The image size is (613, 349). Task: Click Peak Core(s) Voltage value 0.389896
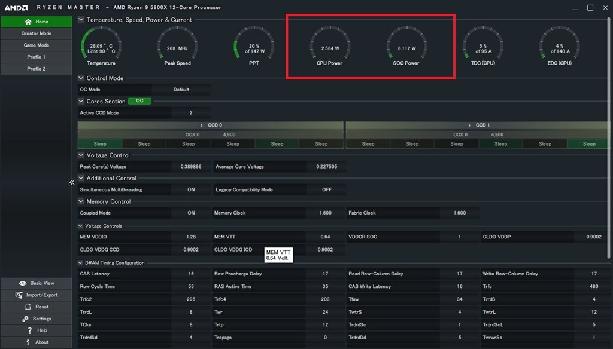(x=191, y=167)
